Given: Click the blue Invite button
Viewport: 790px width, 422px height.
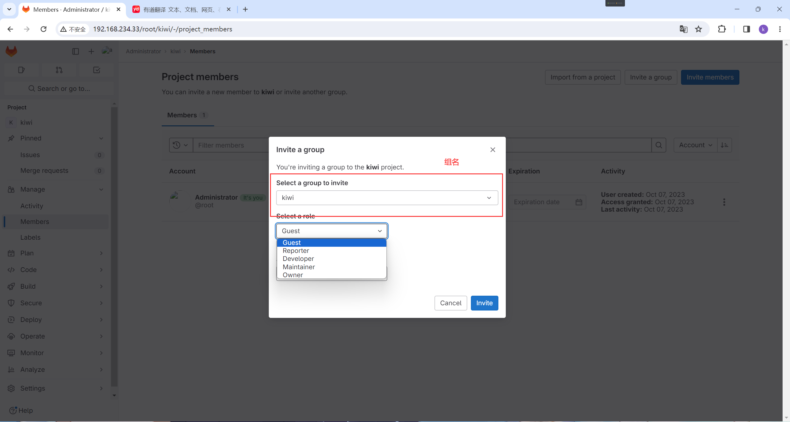Looking at the screenshot, I should [484, 303].
